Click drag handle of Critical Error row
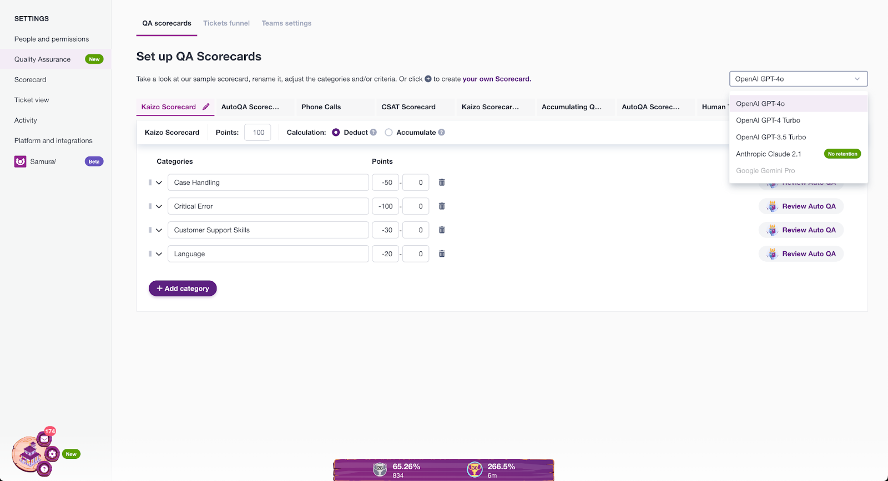The height and width of the screenshot is (481, 888). pos(150,206)
